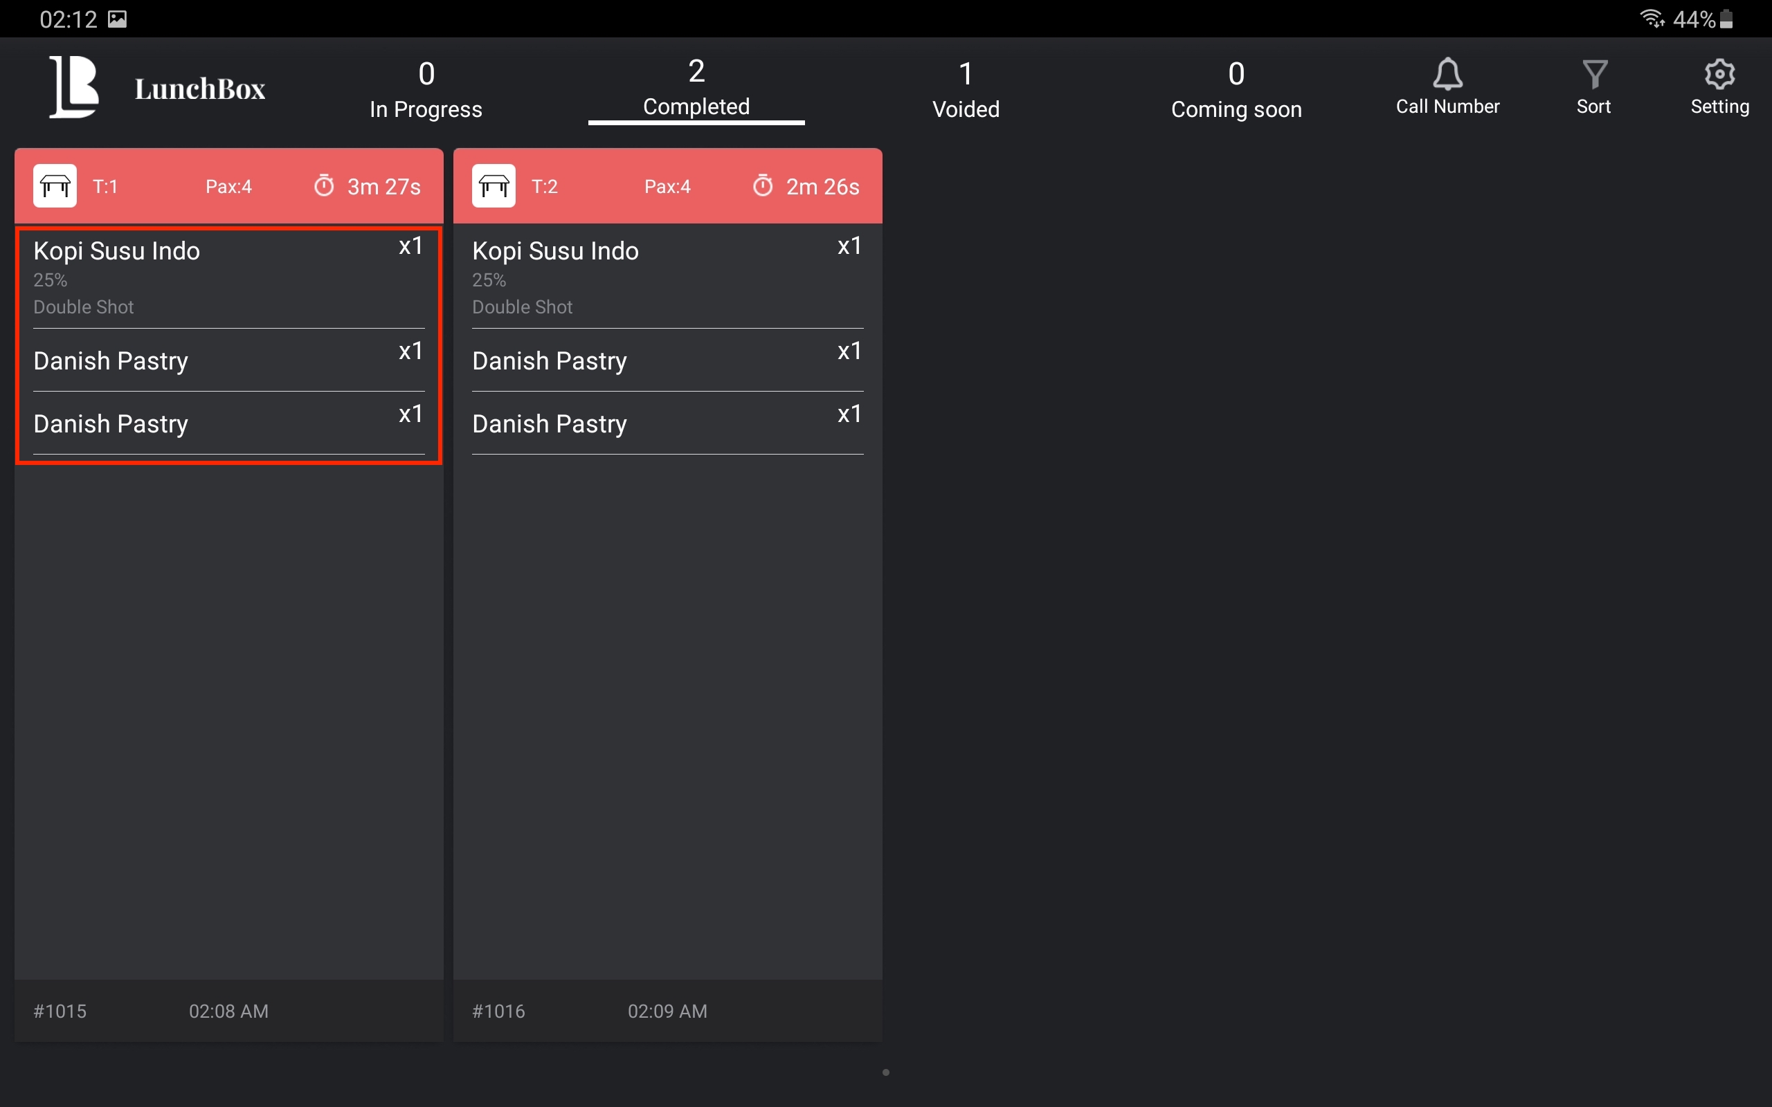Click the timer icon on T:2 order
Viewport: 1772px width, 1107px height.
(762, 186)
